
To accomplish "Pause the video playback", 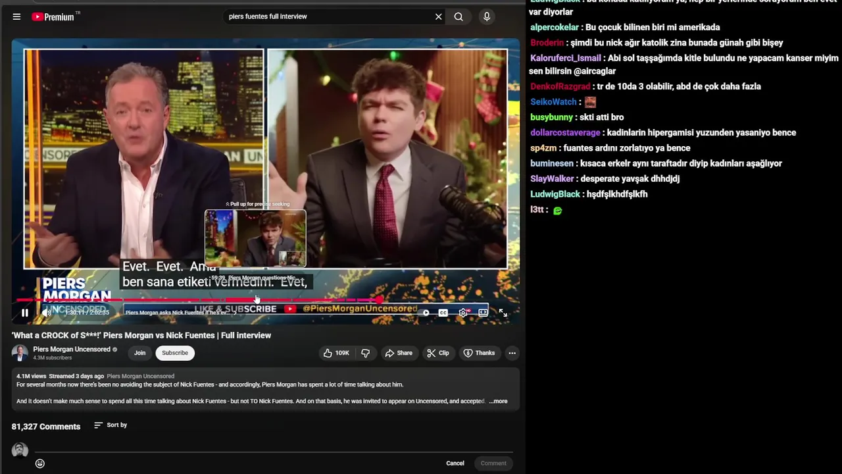I will (25, 313).
